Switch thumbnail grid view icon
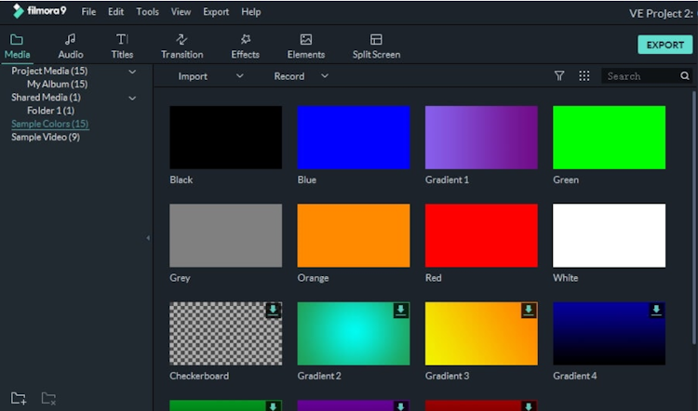This screenshot has height=411, width=698. click(x=584, y=76)
